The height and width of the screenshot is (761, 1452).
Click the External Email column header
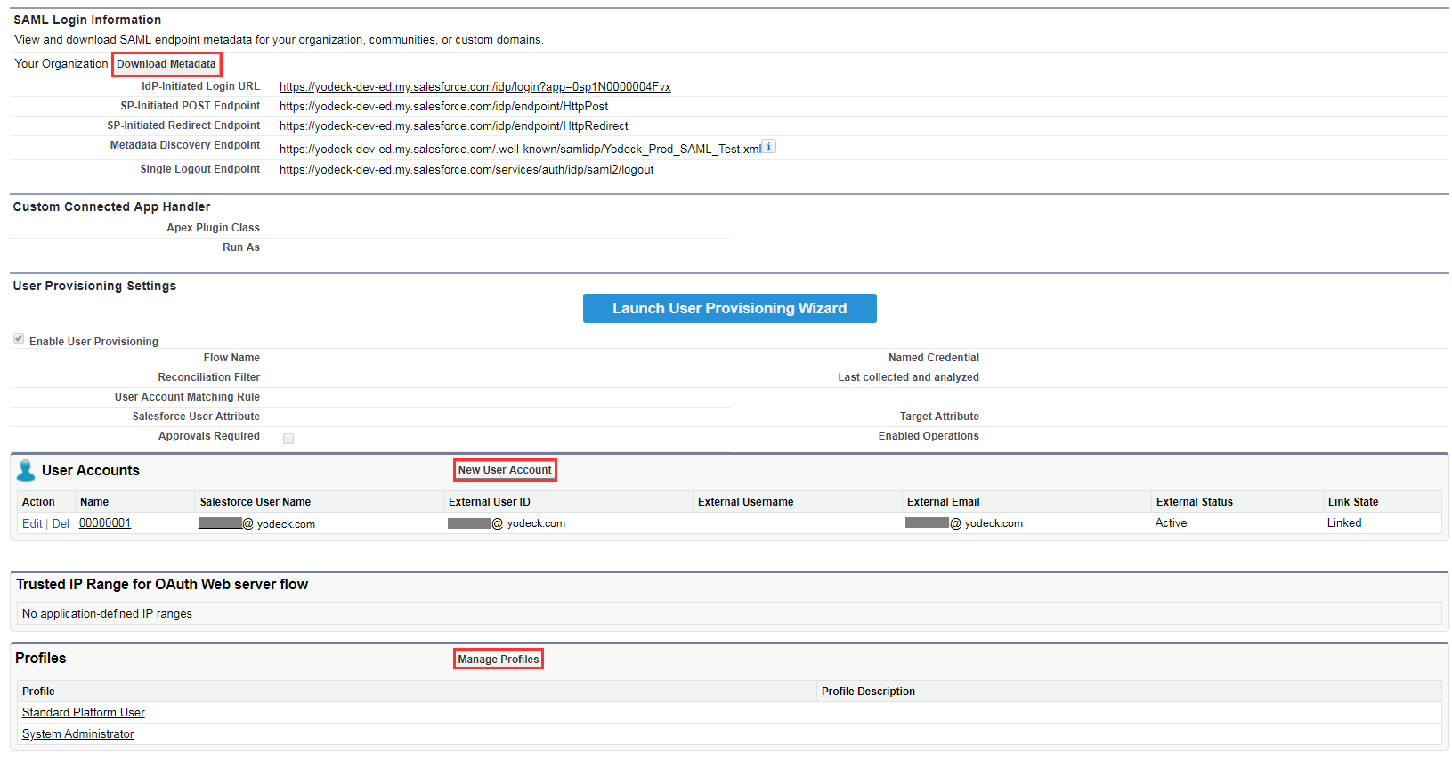(944, 502)
